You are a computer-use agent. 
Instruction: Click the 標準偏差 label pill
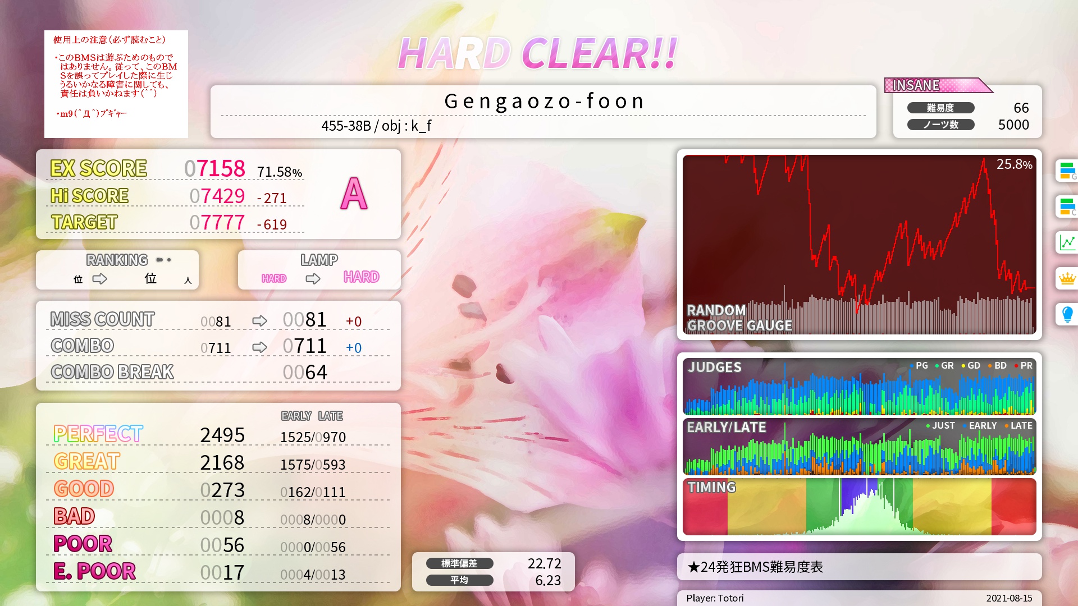click(459, 563)
